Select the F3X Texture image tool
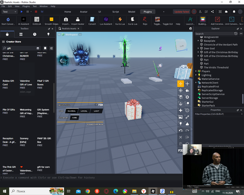Screen dimensions: 244x195 point(181,117)
